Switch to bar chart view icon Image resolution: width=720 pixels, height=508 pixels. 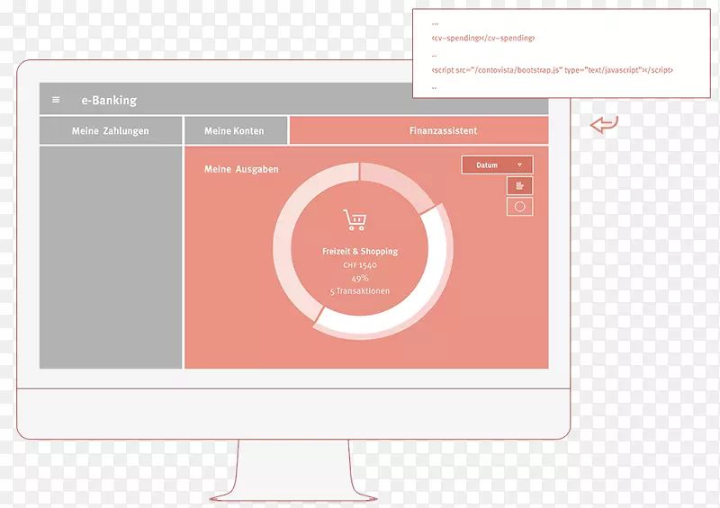pyautogui.click(x=519, y=185)
